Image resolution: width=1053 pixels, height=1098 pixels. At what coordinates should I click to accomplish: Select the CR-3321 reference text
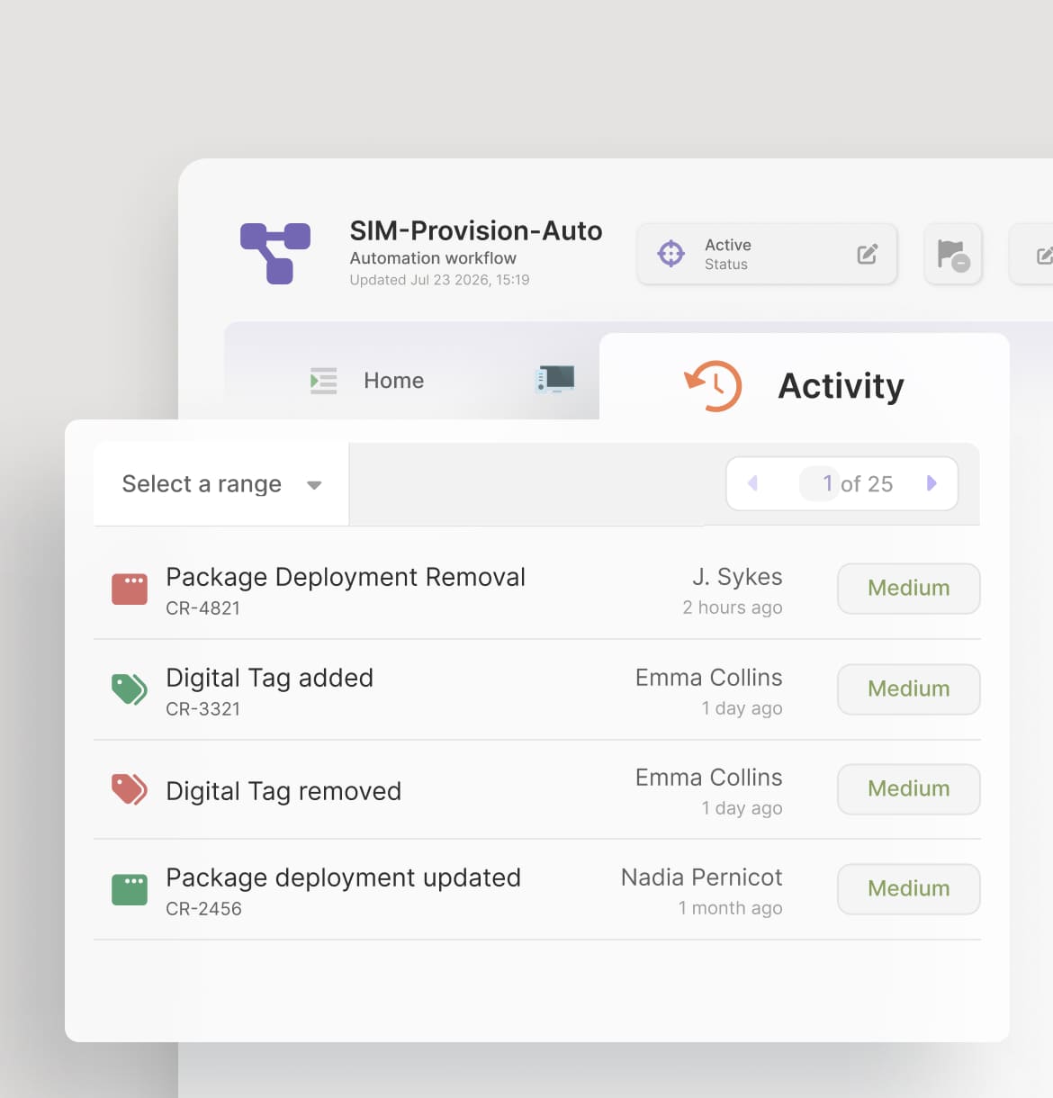pos(203,709)
